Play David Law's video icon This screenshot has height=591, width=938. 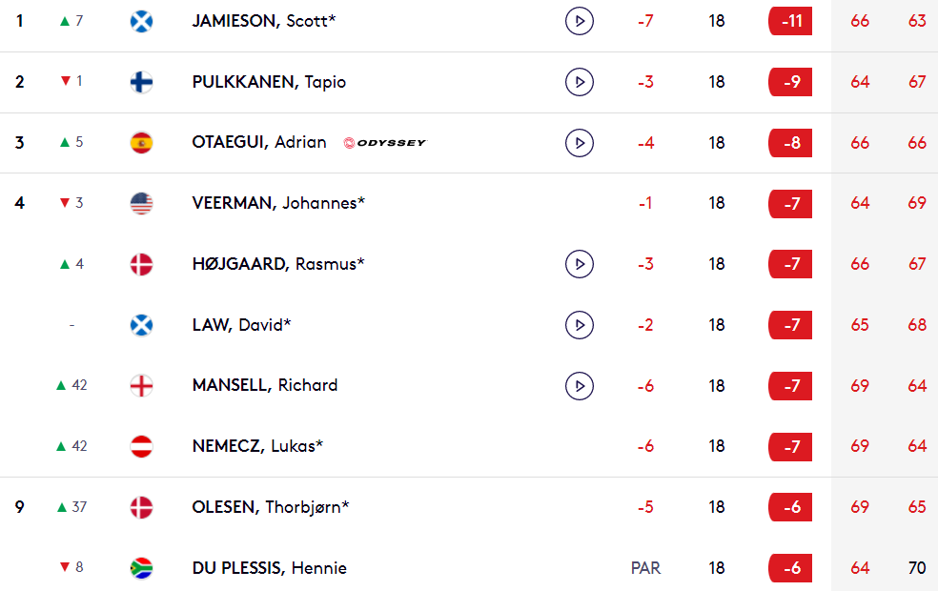pyautogui.click(x=579, y=325)
